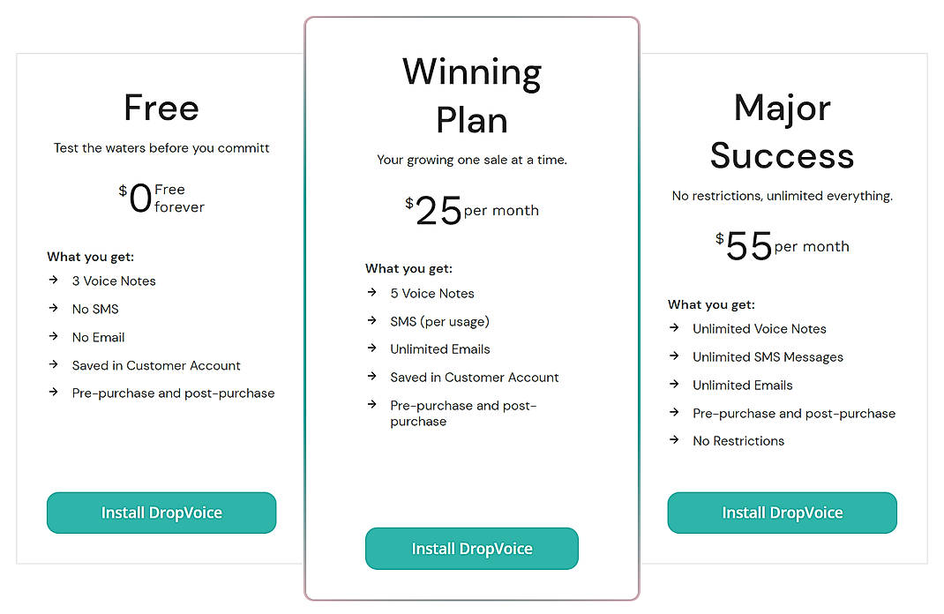
Task: Click the arrow icon beside 3 Voice Notes
Action: [x=53, y=281]
